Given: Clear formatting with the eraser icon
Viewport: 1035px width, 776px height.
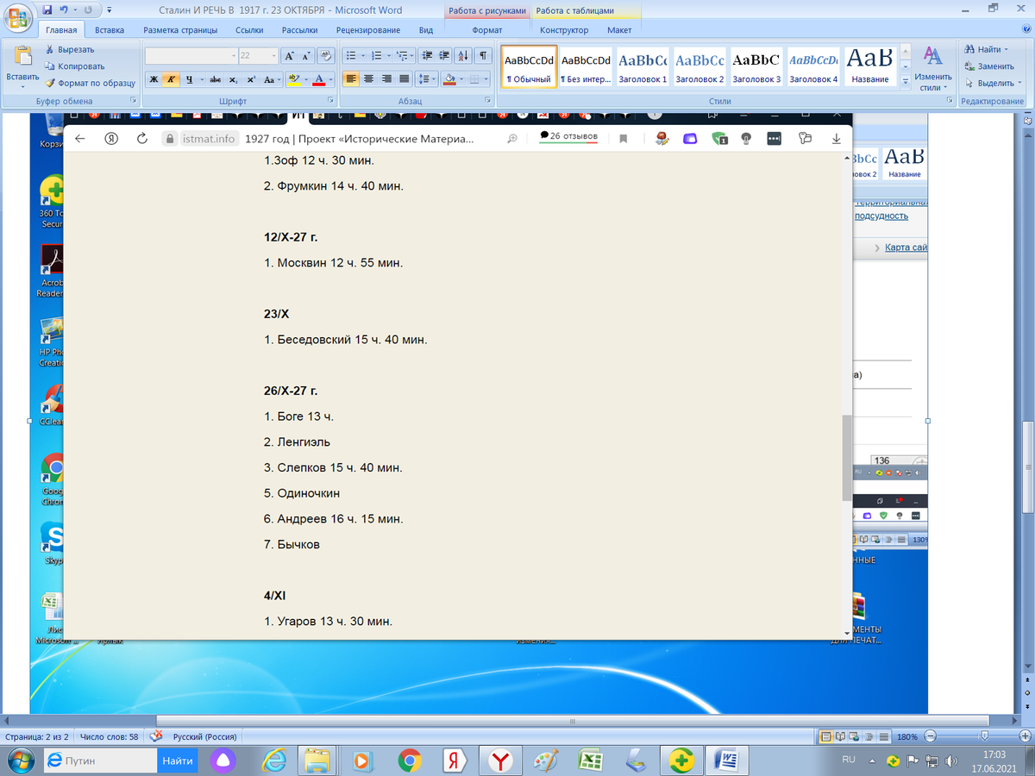Looking at the screenshot, I should tap(326, 55).
